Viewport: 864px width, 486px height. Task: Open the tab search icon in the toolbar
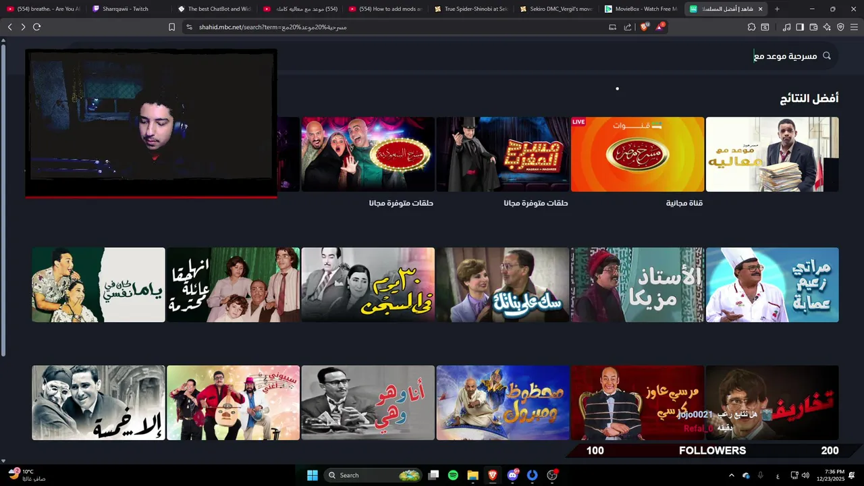(x=765, y=27)
